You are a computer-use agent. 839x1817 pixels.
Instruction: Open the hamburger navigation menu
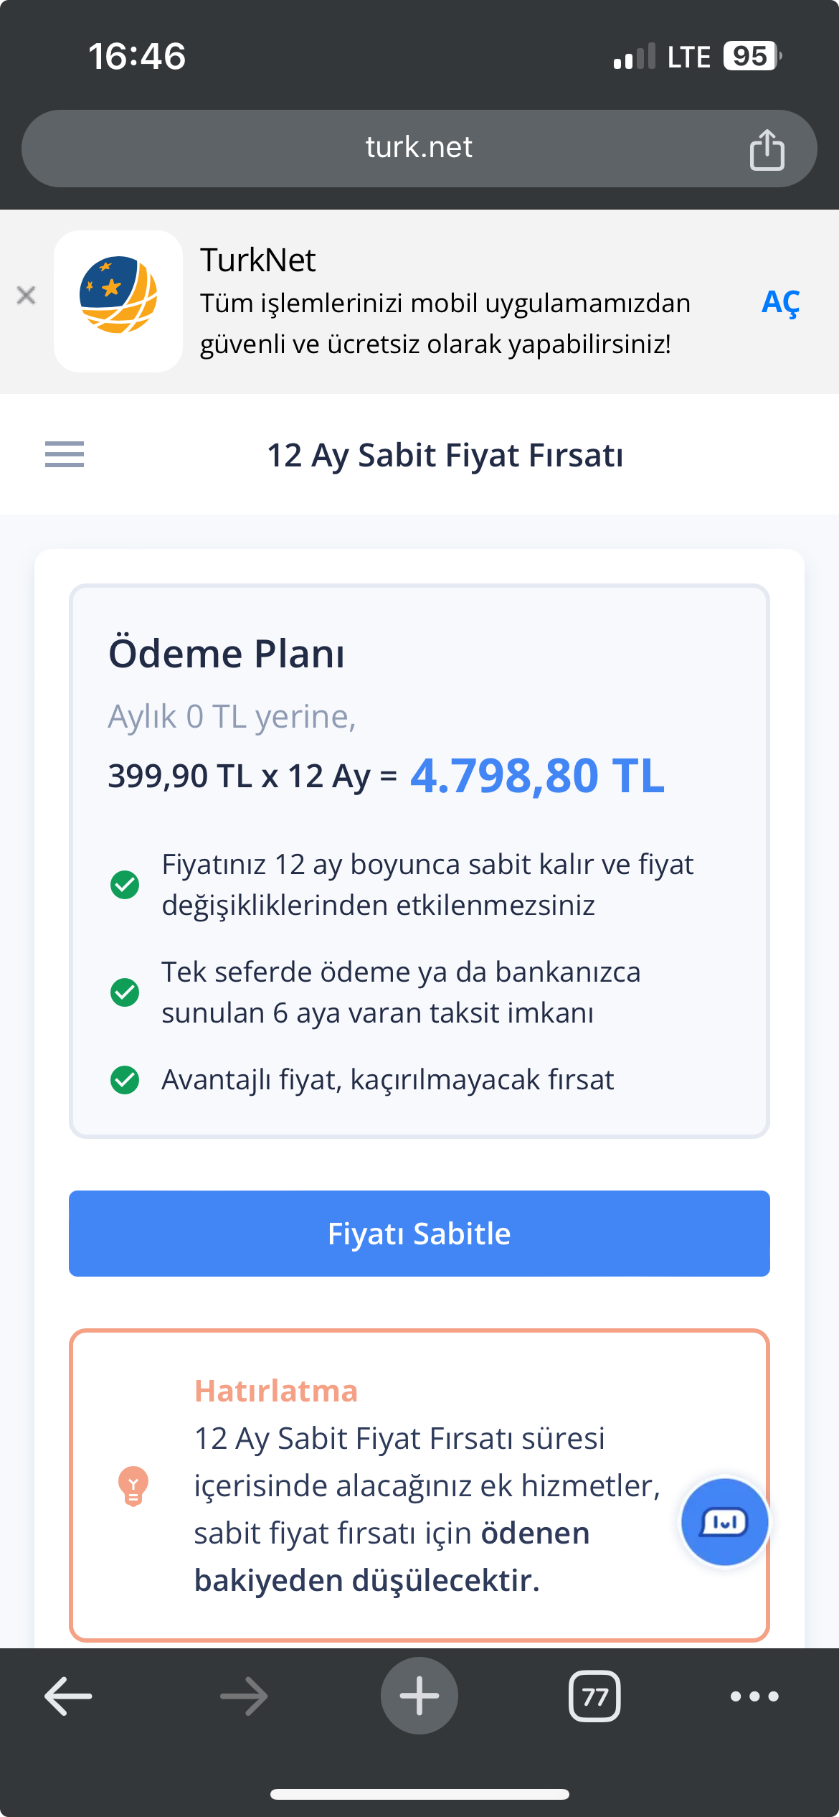pyautogui.click(x=65, y=454)
